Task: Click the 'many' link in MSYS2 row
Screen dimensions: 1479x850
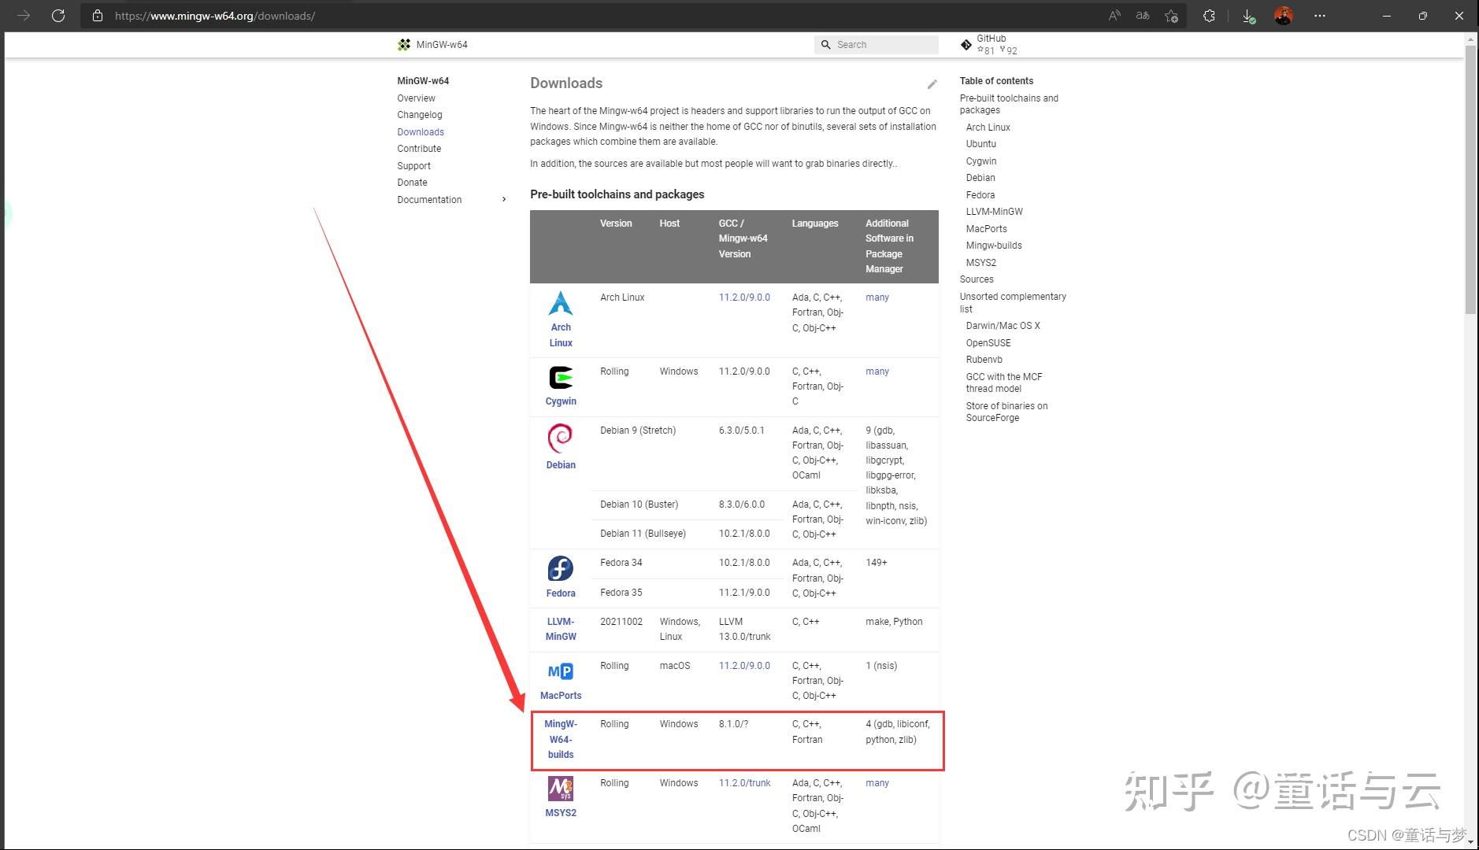Action: click(x=877, y=783)
